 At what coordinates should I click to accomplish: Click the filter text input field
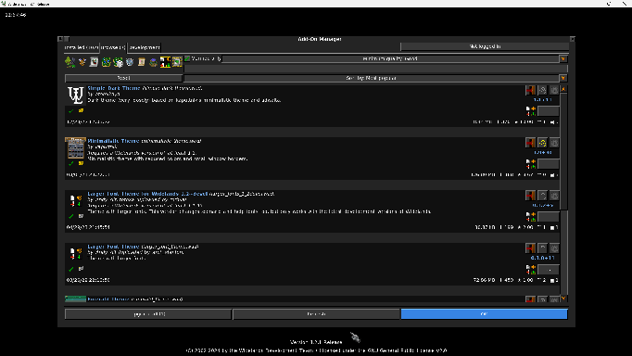375,69
